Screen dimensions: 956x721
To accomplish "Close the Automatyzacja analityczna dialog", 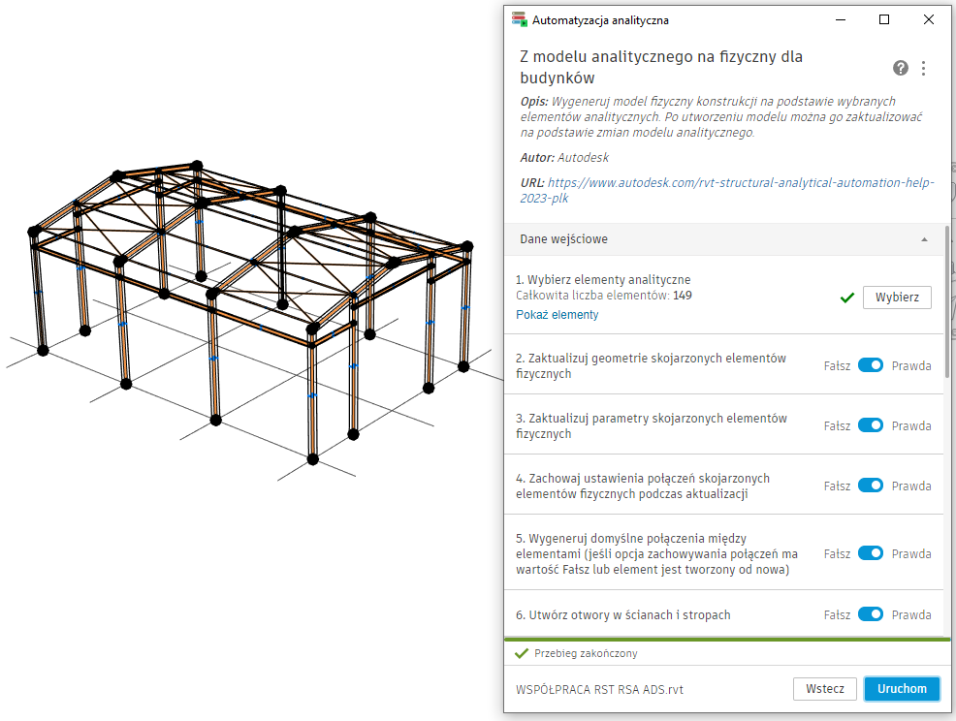I will pyautogui.click(x=928, y=19).
